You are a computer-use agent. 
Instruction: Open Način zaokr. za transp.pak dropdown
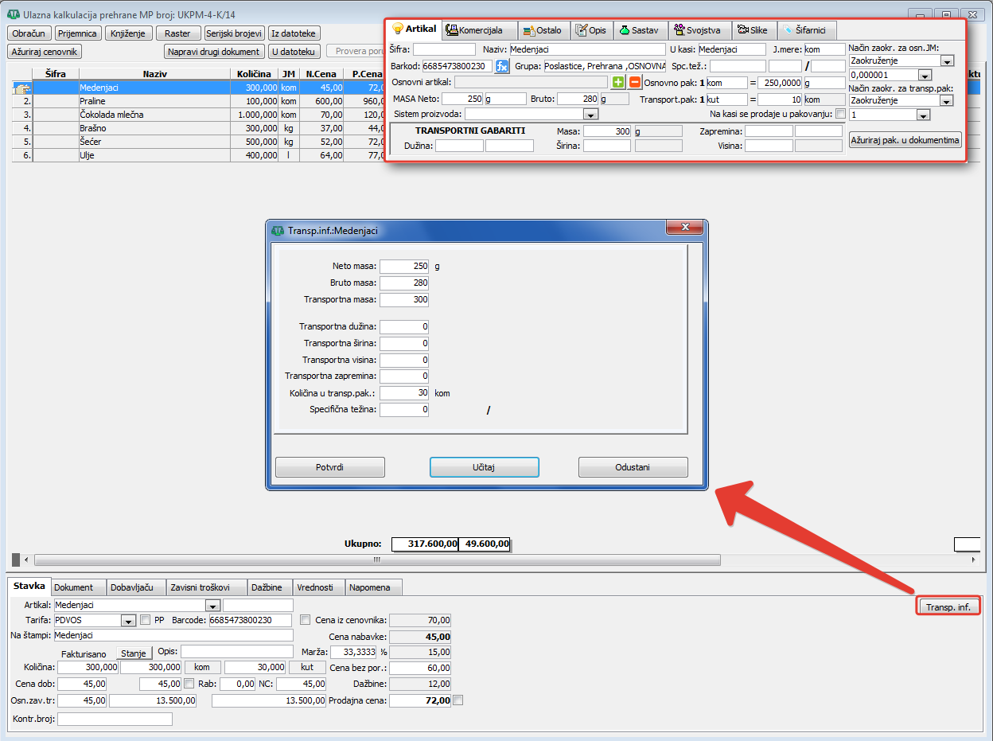click(947, 101)
